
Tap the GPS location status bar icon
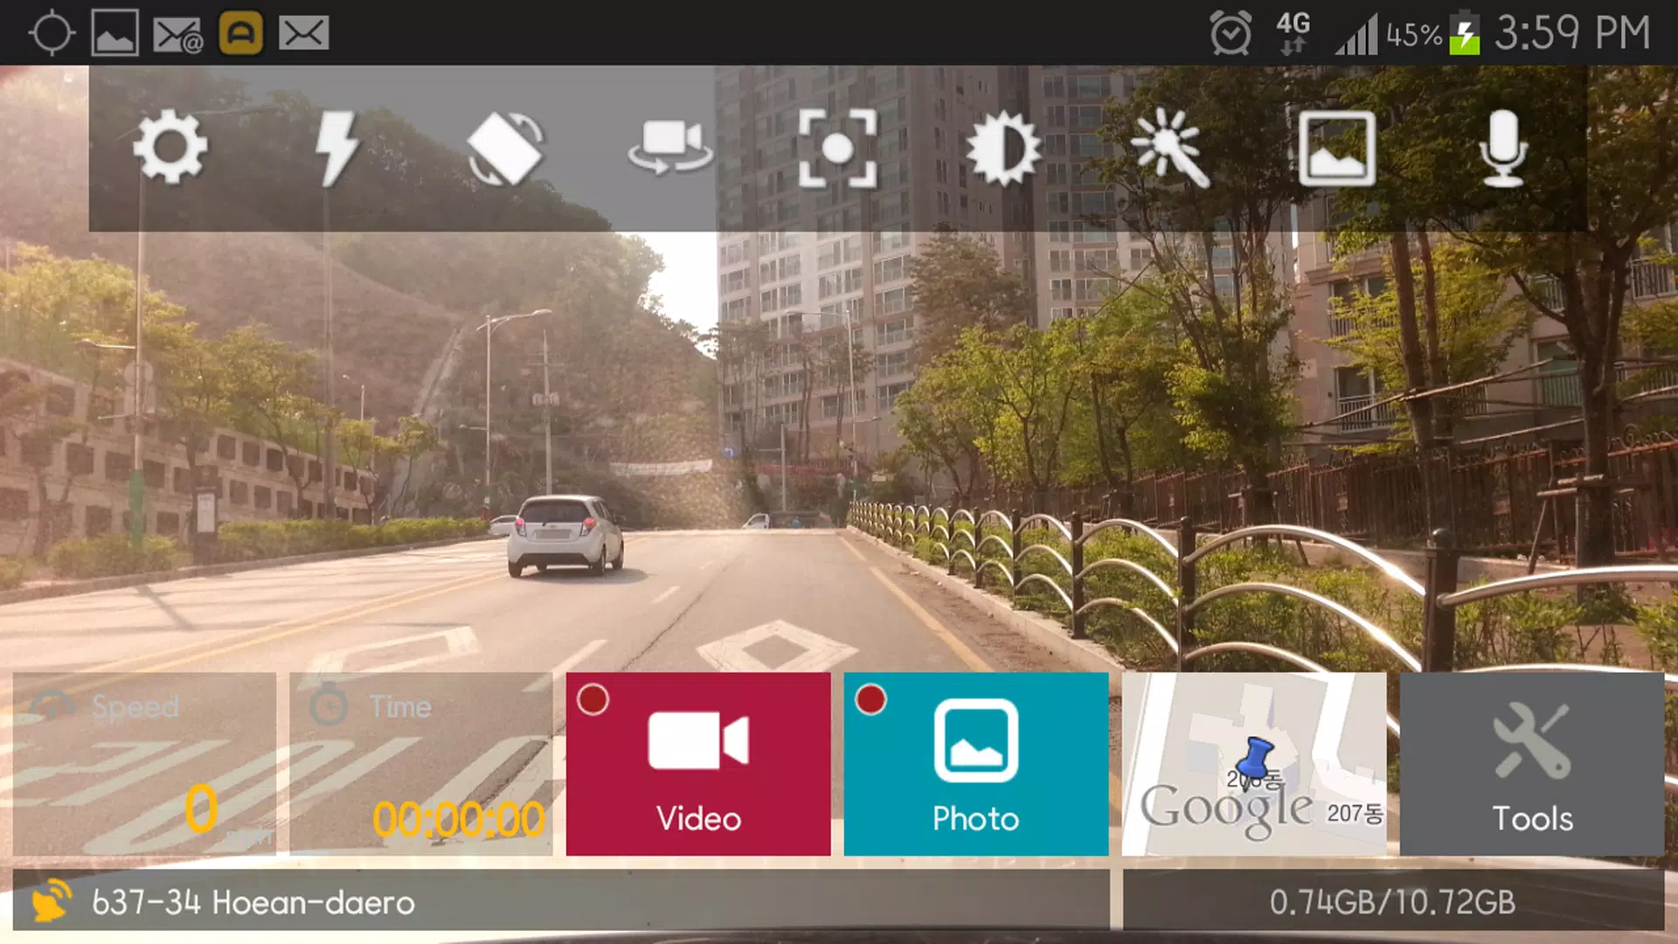(x=52, y=33)
